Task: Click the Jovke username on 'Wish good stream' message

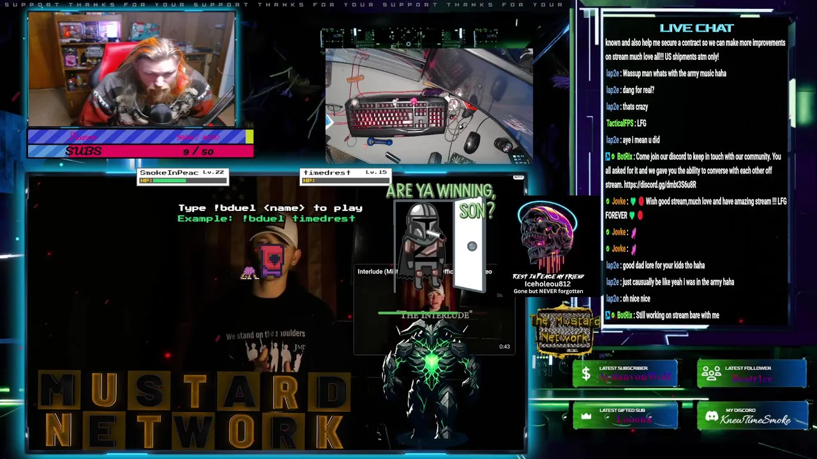Action: click(x=619, y=201)
